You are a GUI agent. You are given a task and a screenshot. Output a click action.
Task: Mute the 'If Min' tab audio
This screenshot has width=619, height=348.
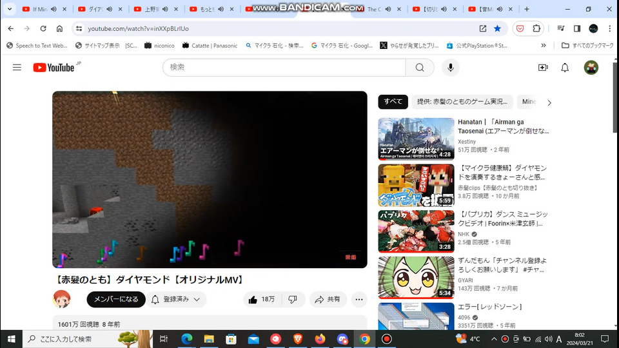(x=54, y=8)
